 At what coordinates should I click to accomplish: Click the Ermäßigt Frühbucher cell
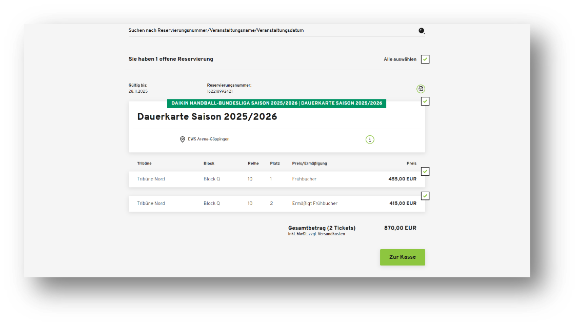click(x=314, y=203)
